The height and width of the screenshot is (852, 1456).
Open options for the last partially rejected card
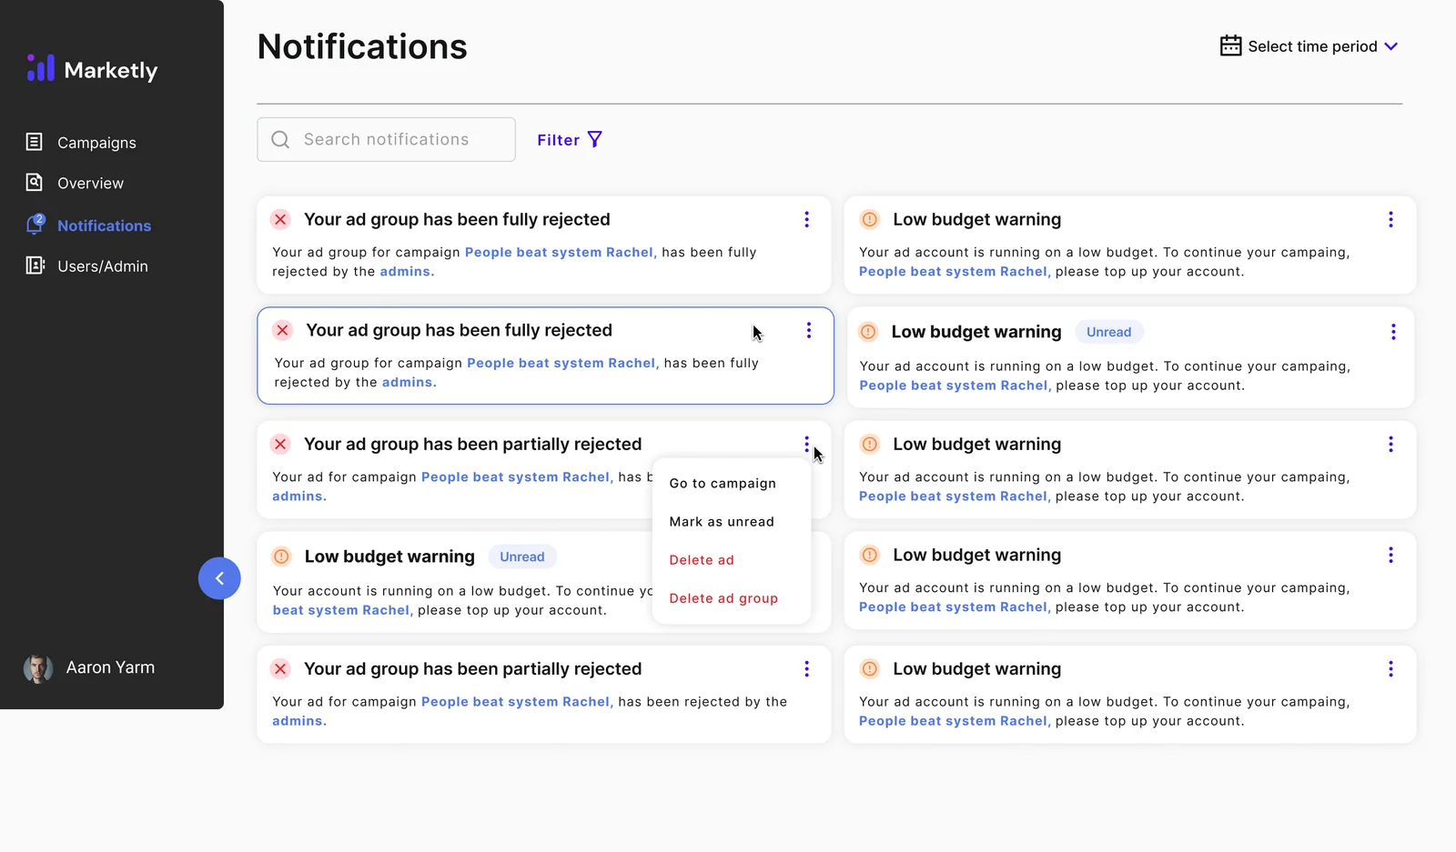[x=806, y=668]
